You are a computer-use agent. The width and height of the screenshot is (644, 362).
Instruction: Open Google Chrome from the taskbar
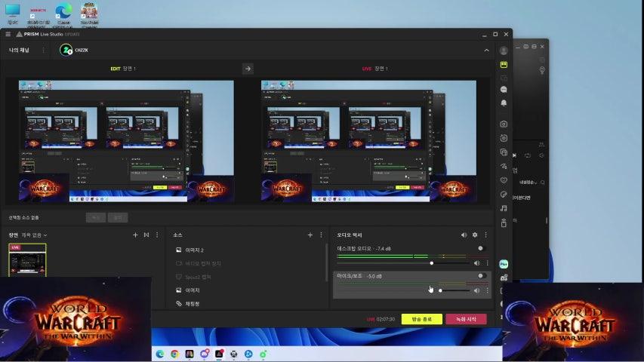[174, 354]
